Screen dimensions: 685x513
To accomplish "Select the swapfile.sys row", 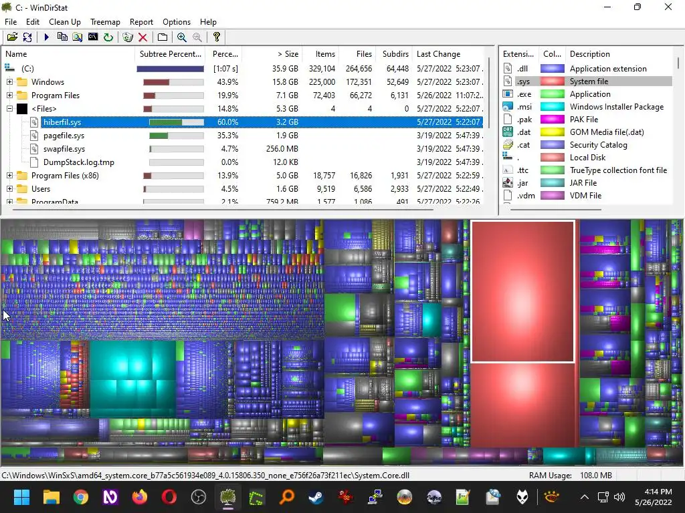I will [242, 149].
